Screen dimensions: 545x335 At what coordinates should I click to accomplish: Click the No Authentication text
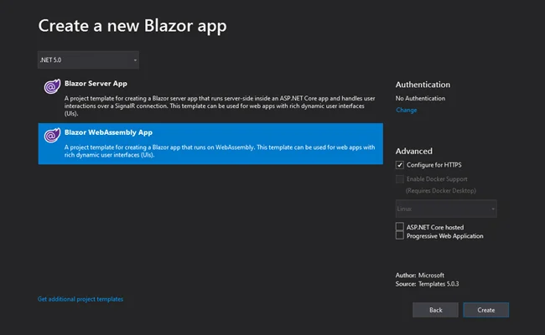pos(420,99)
